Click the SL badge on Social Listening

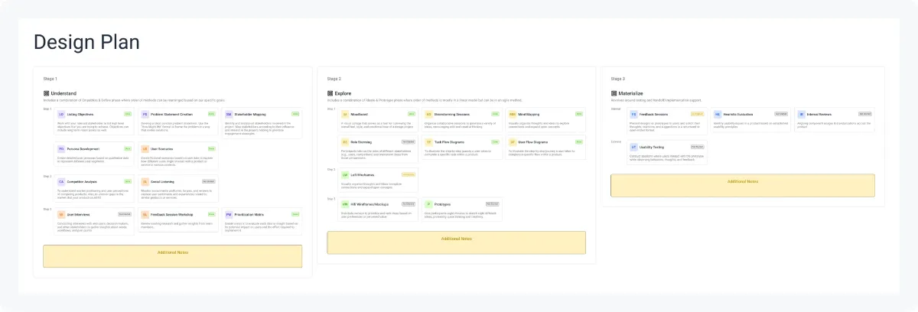pyautogui.click(x=145, y=181)
